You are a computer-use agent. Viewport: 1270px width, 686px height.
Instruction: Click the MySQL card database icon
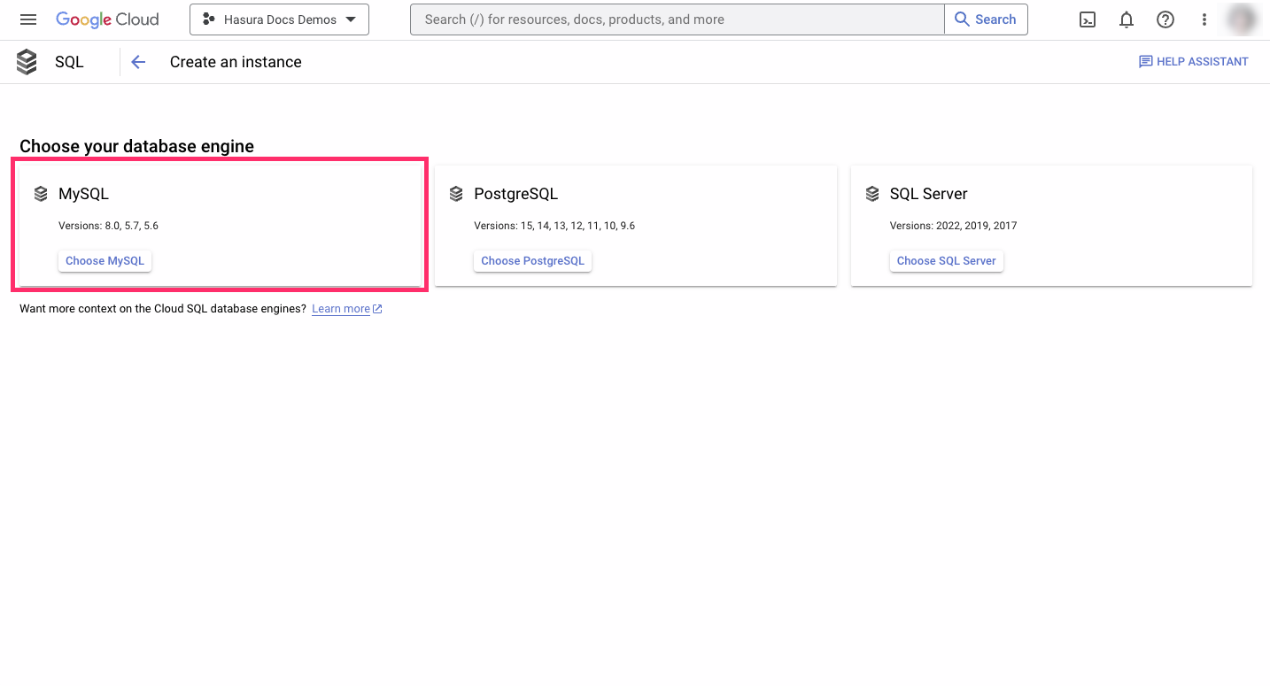coord(41,194)
